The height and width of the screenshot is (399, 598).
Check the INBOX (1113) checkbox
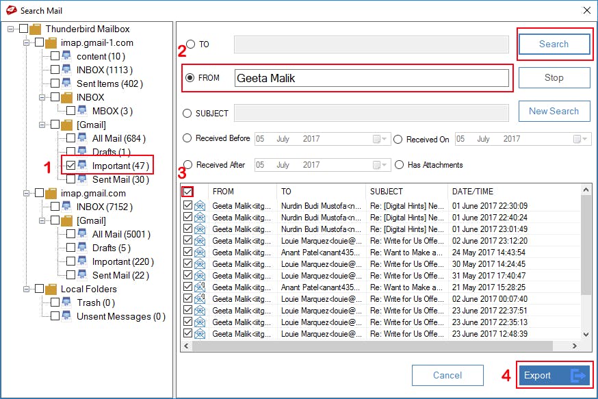55,70
